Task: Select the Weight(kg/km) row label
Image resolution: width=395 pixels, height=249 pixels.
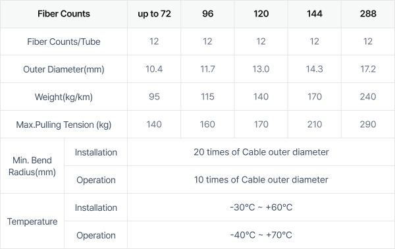Action: coord(64,97)
